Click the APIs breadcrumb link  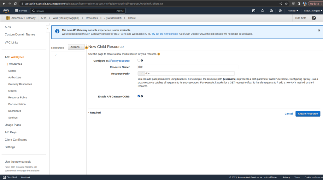[x=44, y=18]
